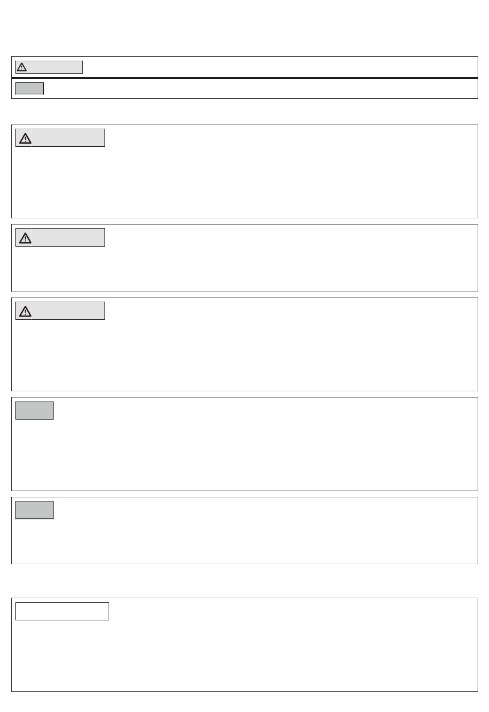Click the white outlined box in the bottom panel
Image resolution: width=489 pixels, height=712 pixels.
click(62, 611)
